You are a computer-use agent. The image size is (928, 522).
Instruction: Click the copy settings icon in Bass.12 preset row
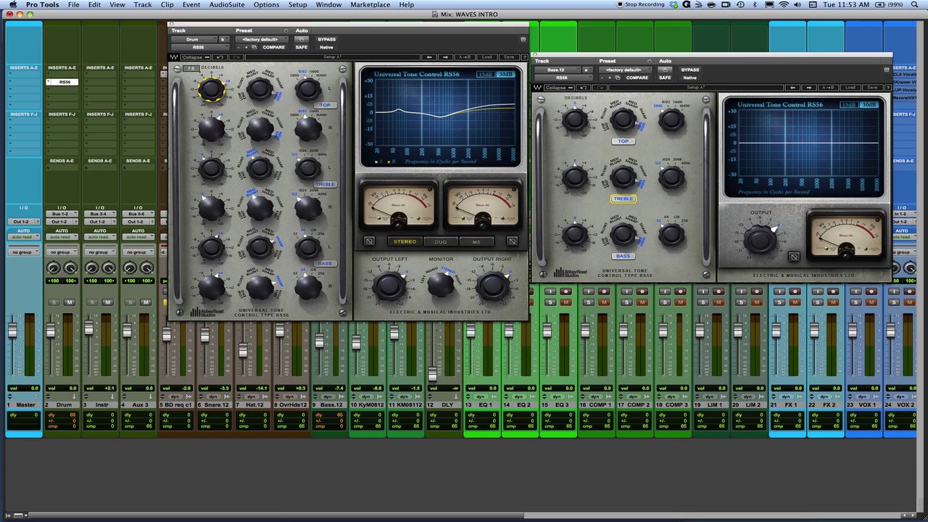pos(618,78)
